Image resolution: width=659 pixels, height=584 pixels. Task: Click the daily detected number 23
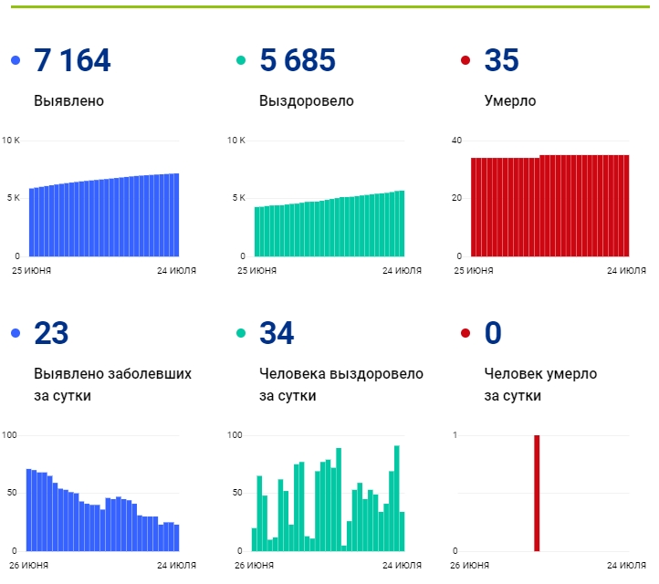click(51, 333)
